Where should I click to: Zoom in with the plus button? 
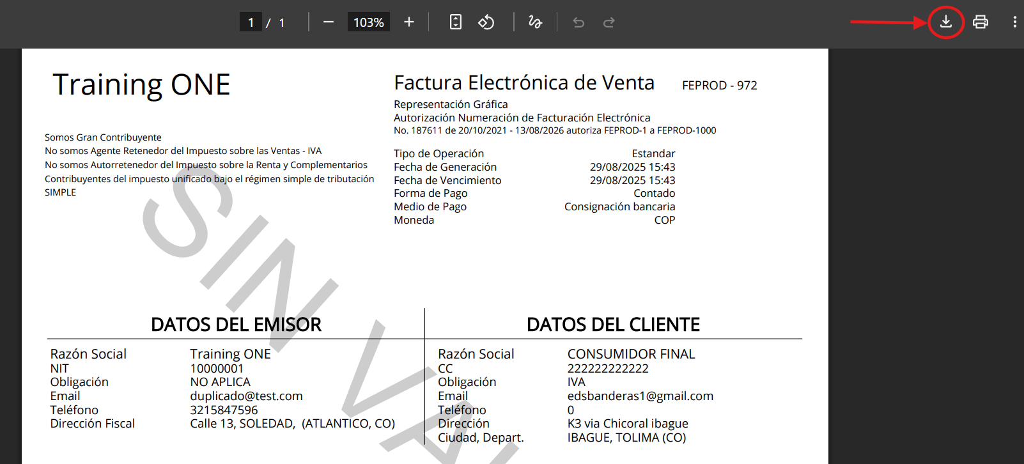[x=409, y=22]
